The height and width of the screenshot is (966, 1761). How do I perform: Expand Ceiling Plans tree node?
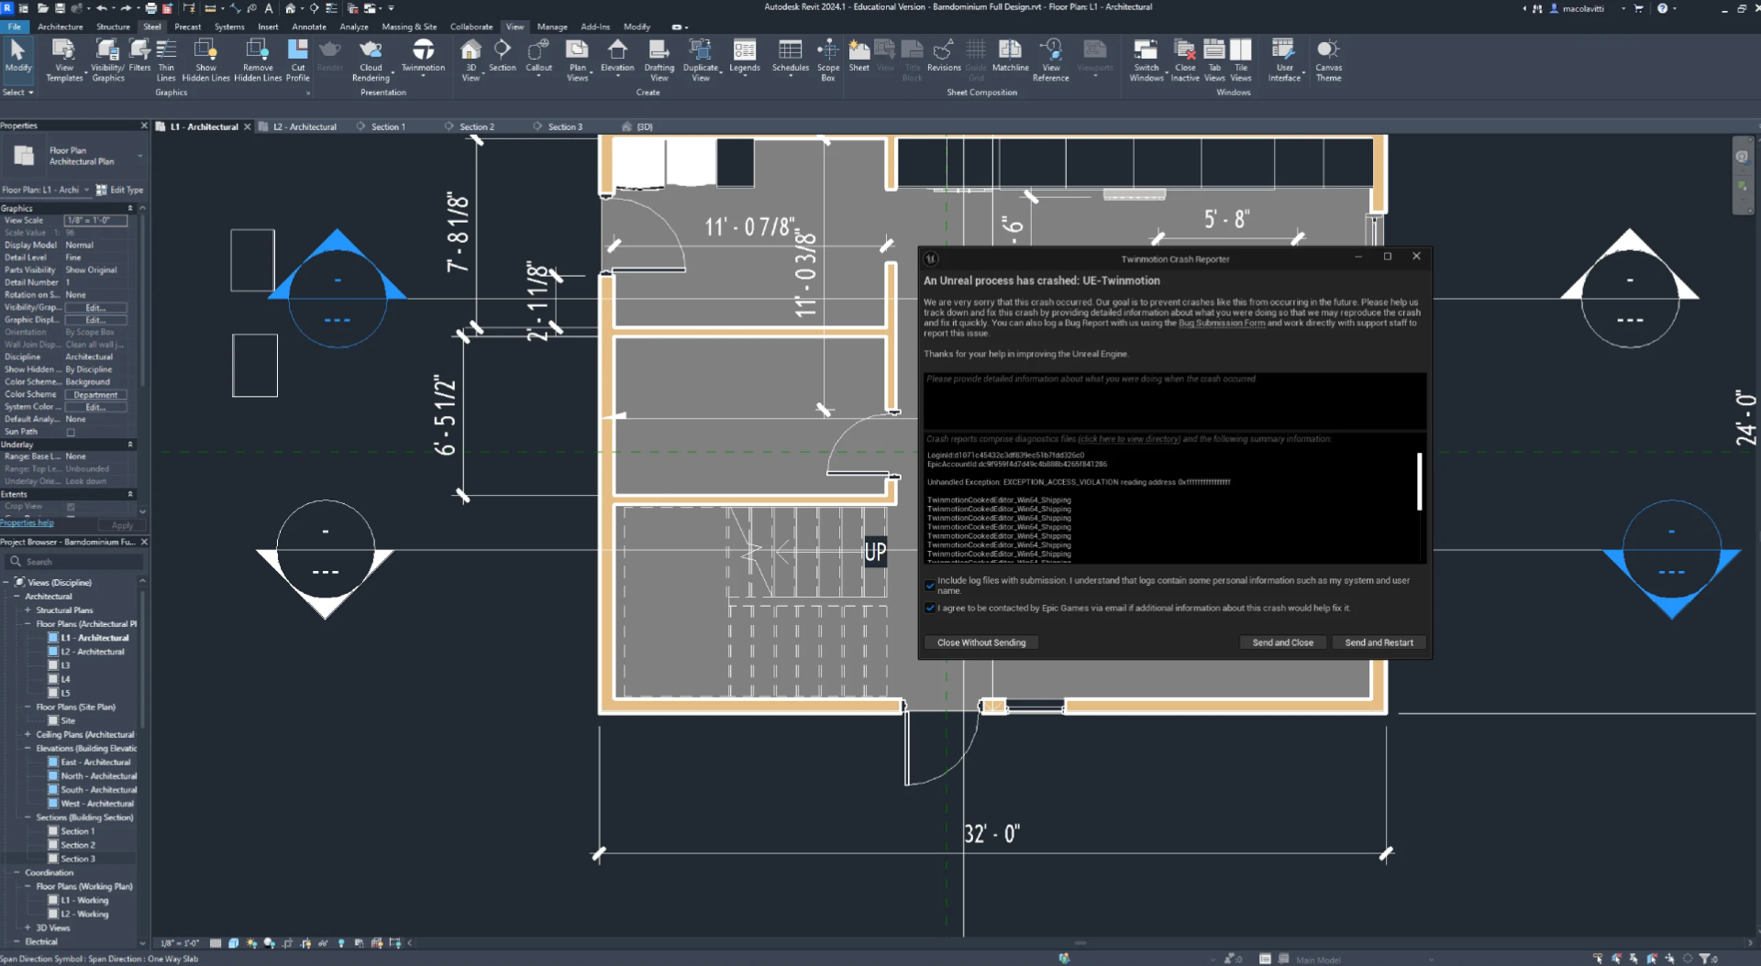pos(28,735)
